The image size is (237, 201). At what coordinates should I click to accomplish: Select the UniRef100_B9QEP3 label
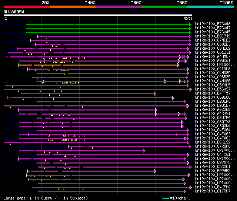213,101
